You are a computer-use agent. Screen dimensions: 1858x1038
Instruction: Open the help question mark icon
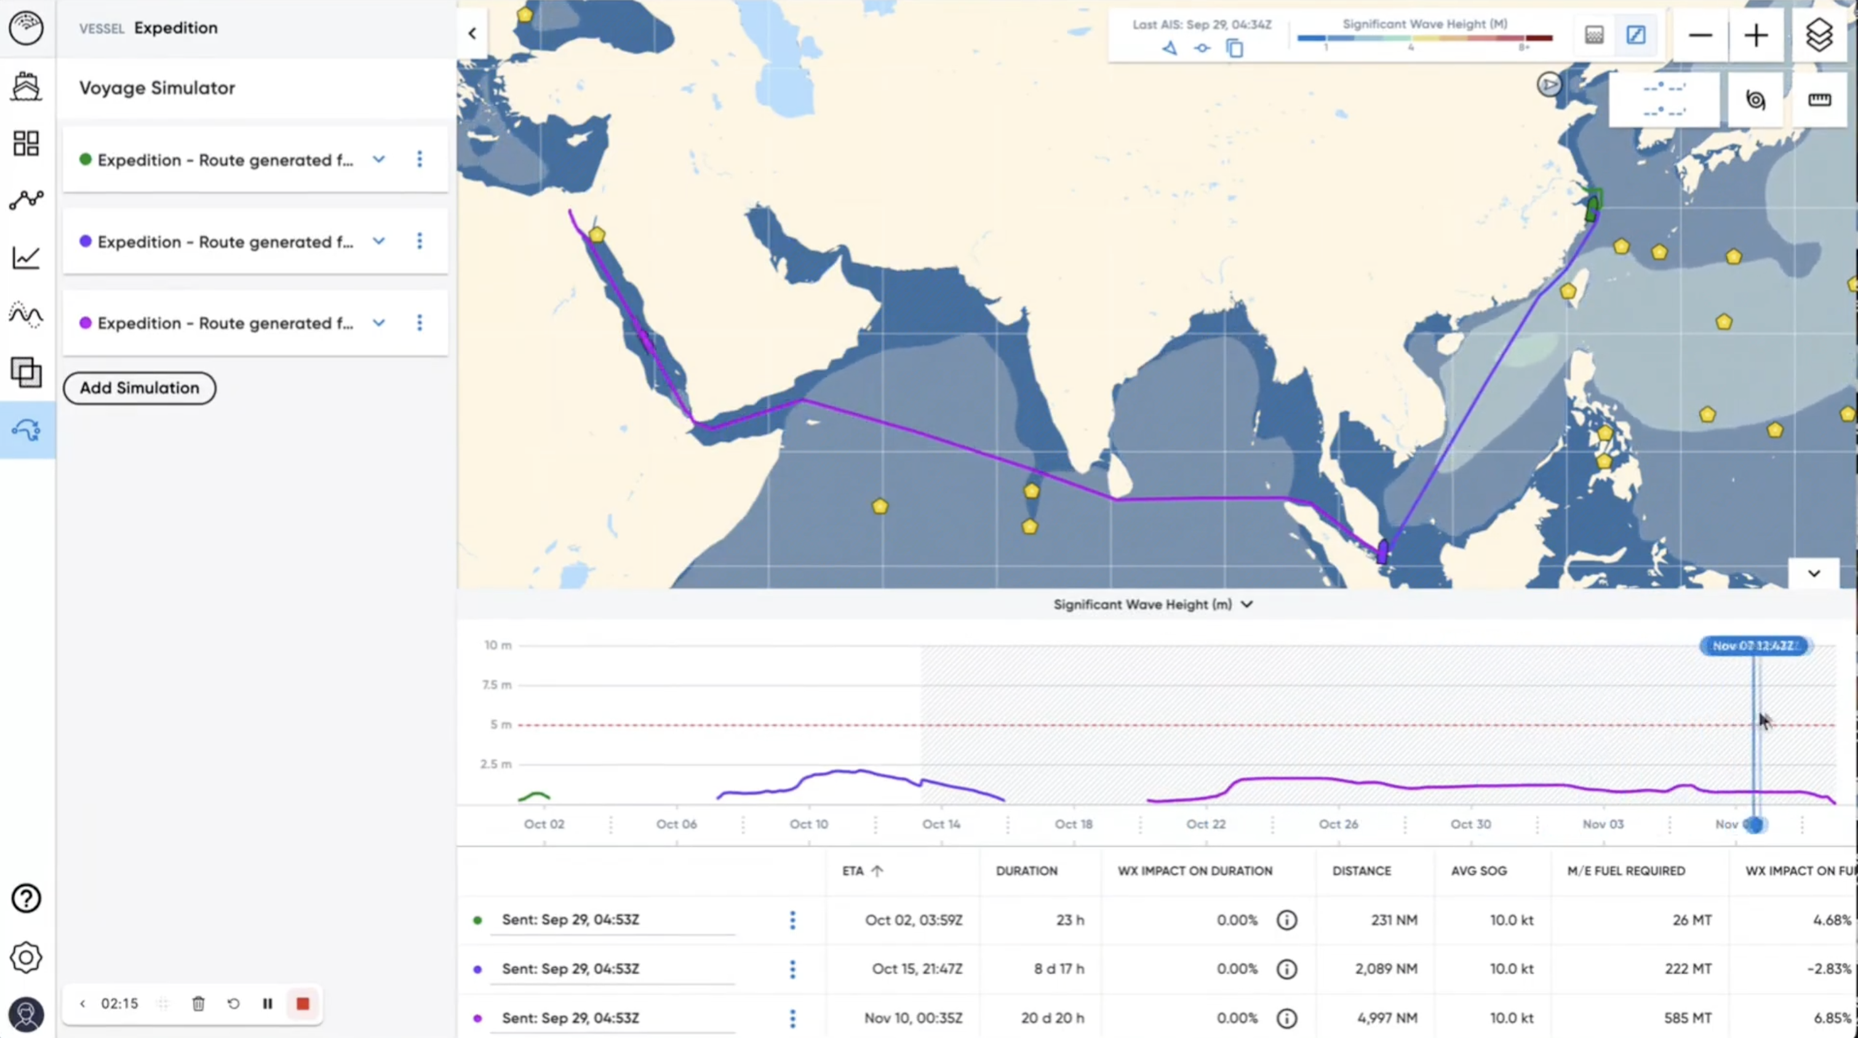[26, 899]
